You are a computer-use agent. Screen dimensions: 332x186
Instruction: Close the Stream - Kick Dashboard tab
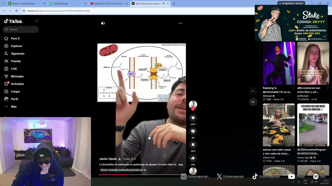click(44, 4)
